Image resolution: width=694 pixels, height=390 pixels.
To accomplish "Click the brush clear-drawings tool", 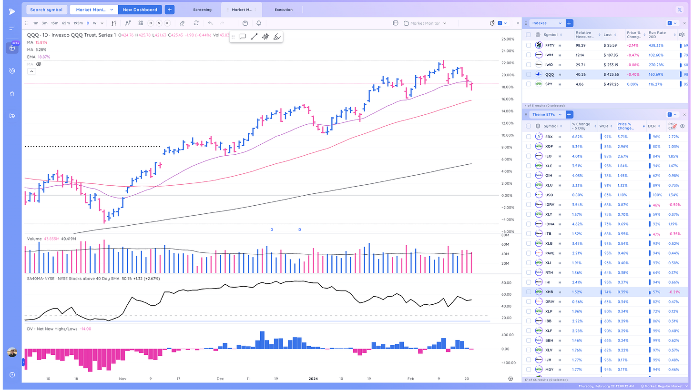I will tap(277, 37).
